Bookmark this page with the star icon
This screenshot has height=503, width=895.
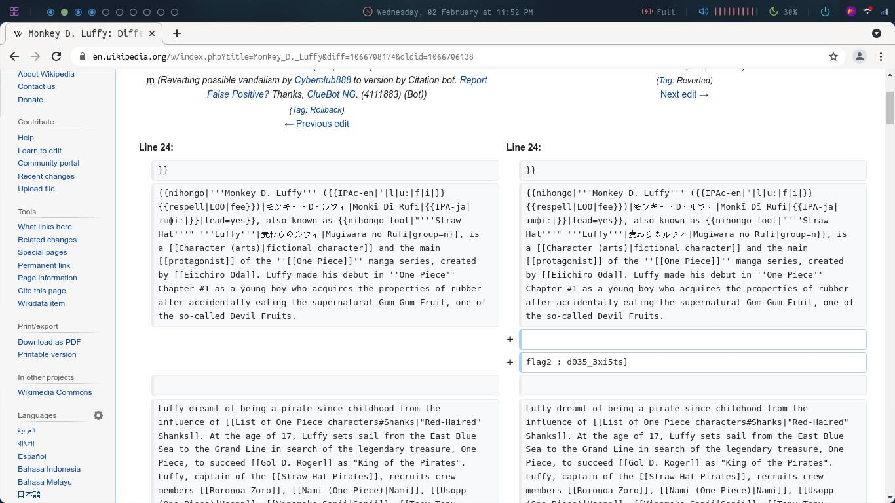(x=833, y=57)
